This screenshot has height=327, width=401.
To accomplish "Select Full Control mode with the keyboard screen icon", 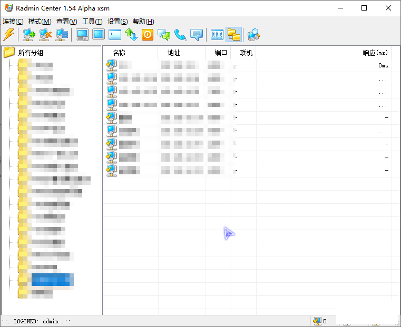I will pos(82,34).
